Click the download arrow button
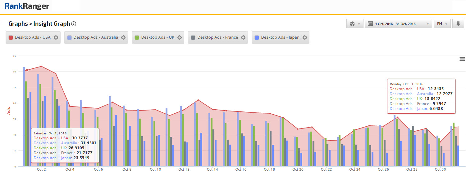 pyautogui.click(x=458, y=24)
